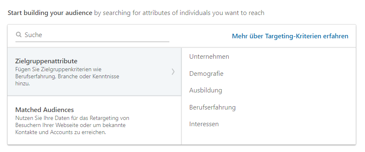Choose the Interessen category
This screenshot has width=365, height=152.
click(x=204, y=124)
